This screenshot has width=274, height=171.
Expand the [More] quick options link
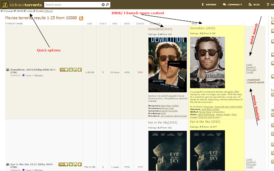coord(49,11)
